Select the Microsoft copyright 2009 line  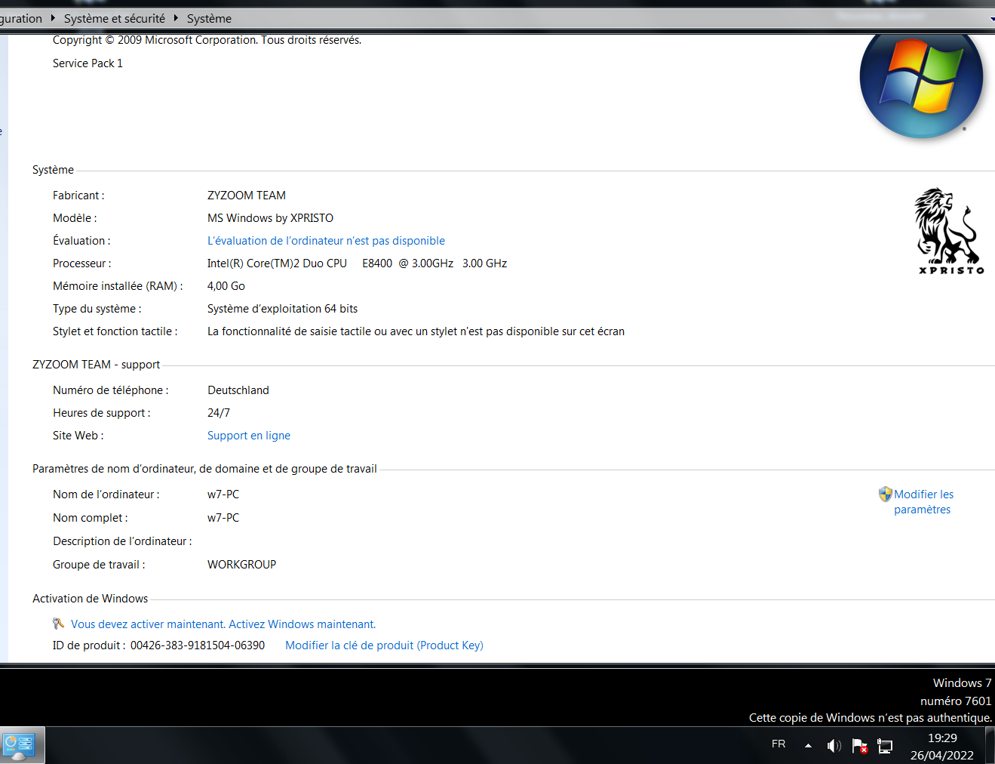point(207,40)
